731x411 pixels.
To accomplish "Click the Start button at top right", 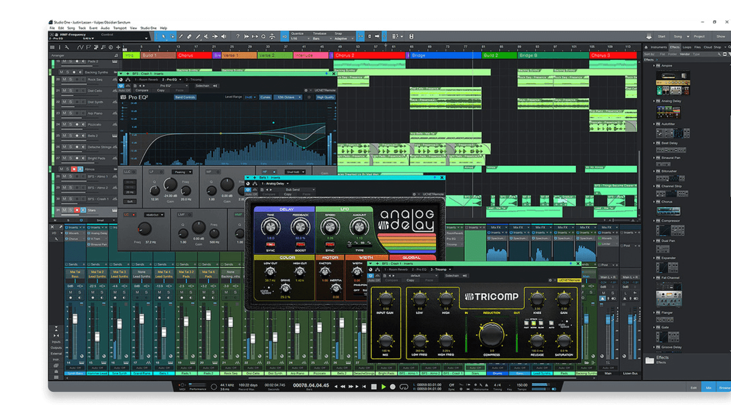I will 661,37.
